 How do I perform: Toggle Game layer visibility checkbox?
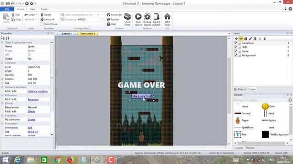[236, 51]
